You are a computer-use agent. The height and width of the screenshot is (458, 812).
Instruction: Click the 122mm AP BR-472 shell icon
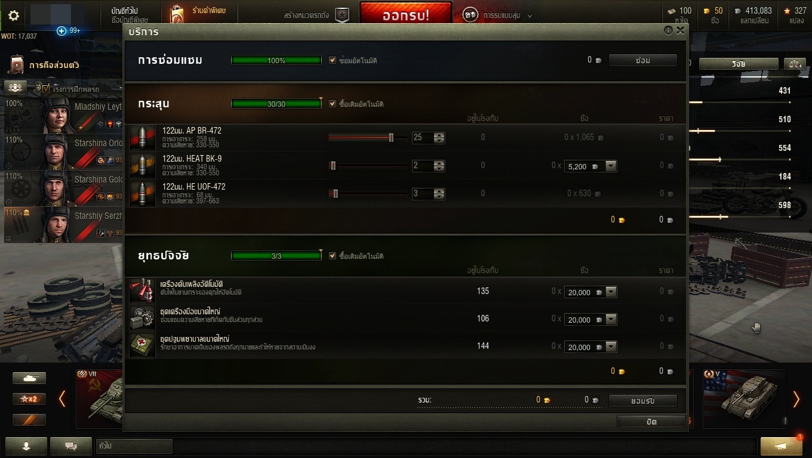[x=142, y=138]
